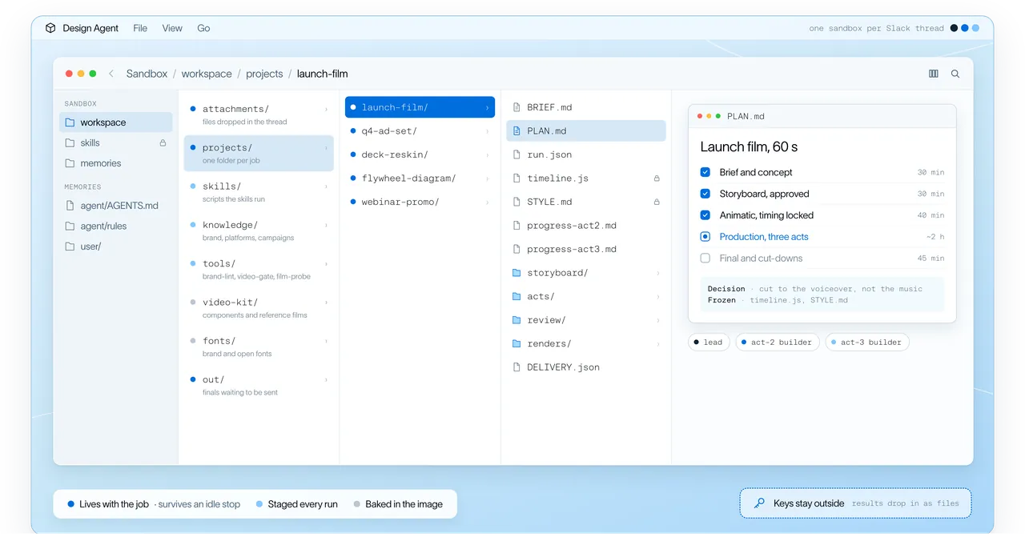Select progress-act2.md in the file list
Viewport: 1025px width, 549px height.
click(586, 226)
